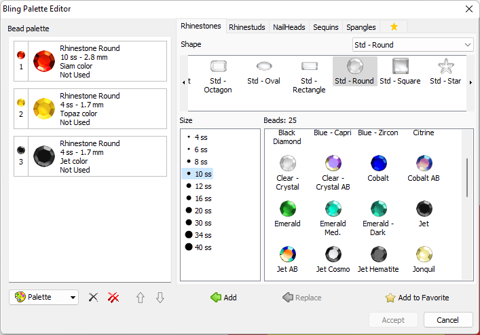Open the Rhinestuds tab

click(x=246, y=27)
